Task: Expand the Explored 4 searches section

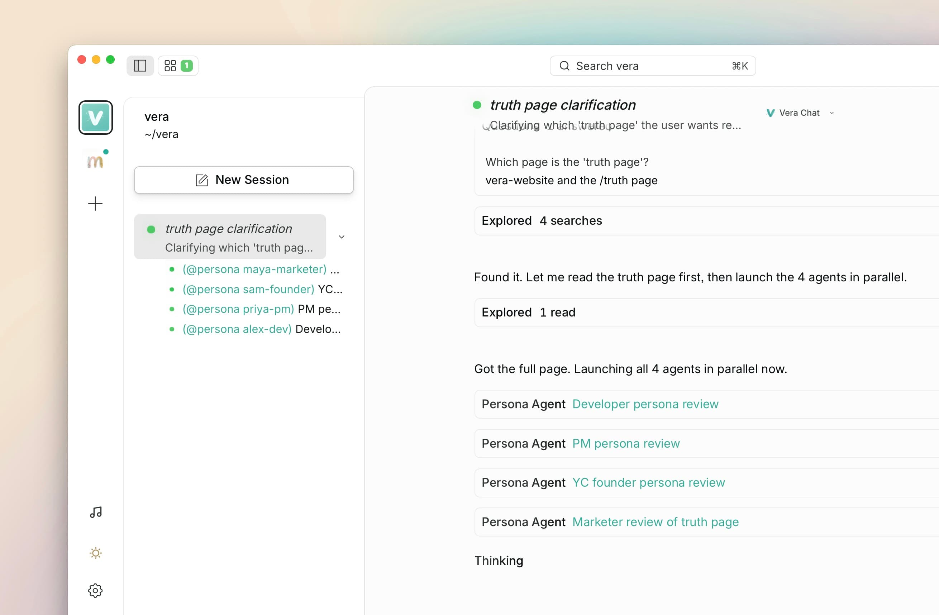Action: pyautogui.click(x=541, y=221)
